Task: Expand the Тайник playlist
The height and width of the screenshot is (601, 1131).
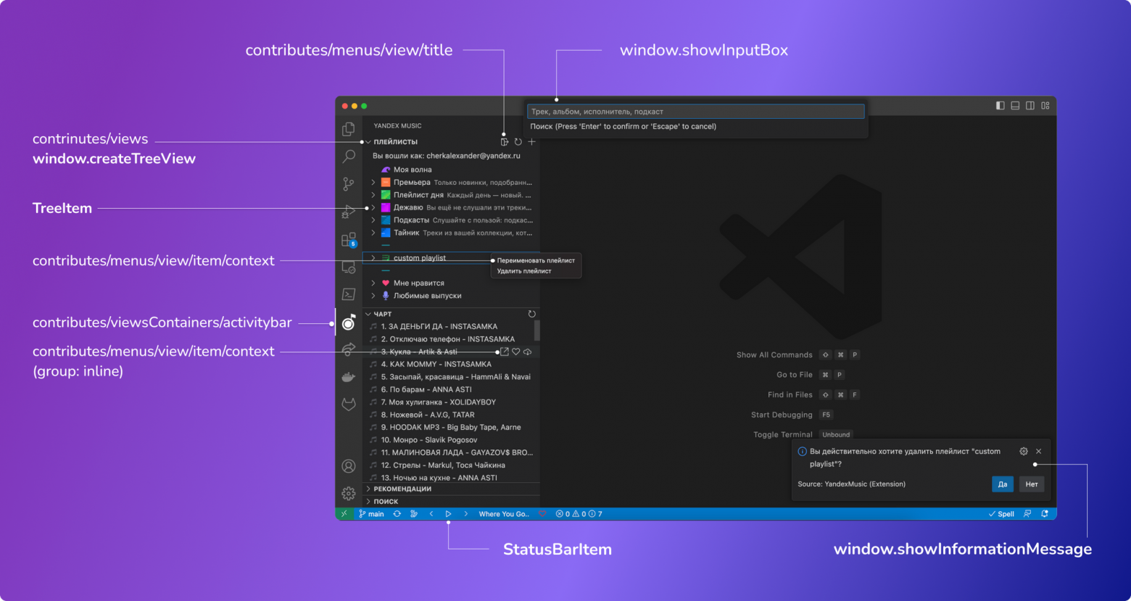Action: (373, 233)
